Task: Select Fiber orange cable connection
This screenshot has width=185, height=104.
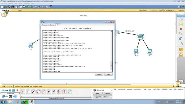Action: point(44,92)
